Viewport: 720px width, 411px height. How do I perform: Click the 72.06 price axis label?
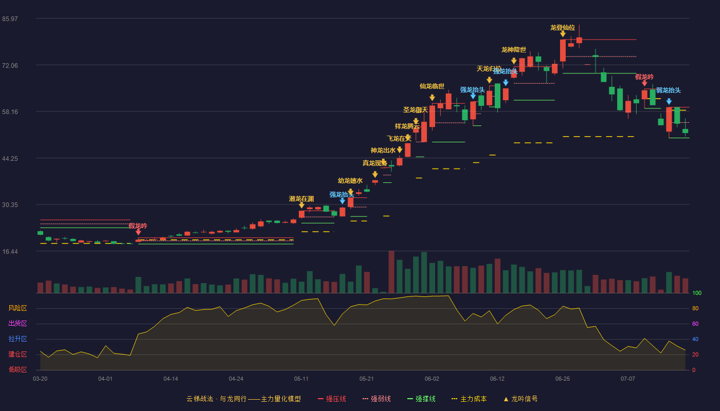10,65
